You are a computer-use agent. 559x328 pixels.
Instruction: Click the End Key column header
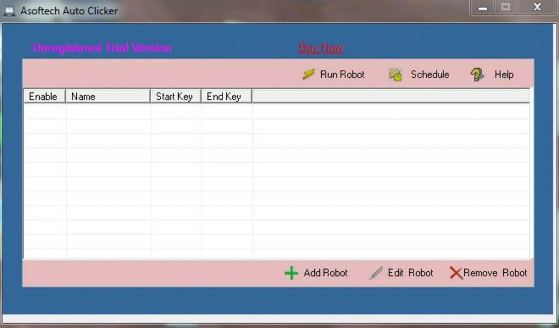(227, 96)
